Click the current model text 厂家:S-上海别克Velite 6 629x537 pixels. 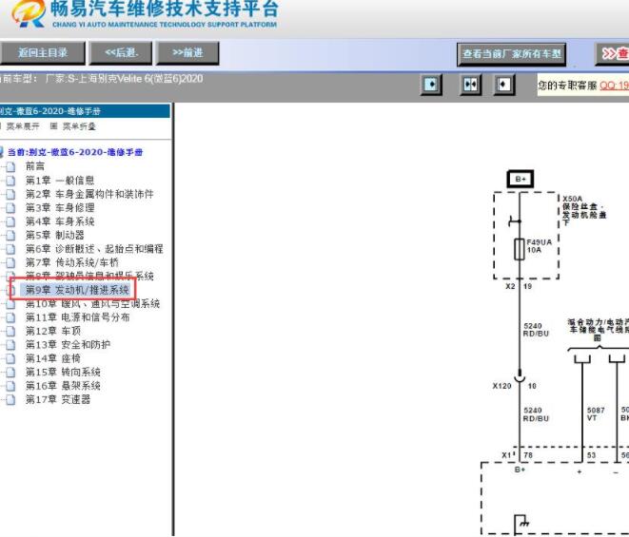point(125,79)
